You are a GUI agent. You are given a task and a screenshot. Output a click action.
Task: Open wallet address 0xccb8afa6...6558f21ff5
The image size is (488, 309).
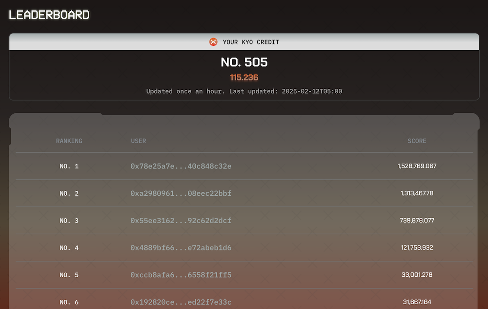[182, 275]
